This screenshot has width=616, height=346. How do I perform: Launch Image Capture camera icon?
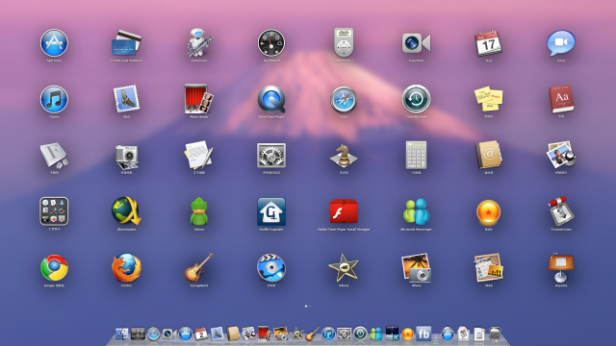[126, 156]
